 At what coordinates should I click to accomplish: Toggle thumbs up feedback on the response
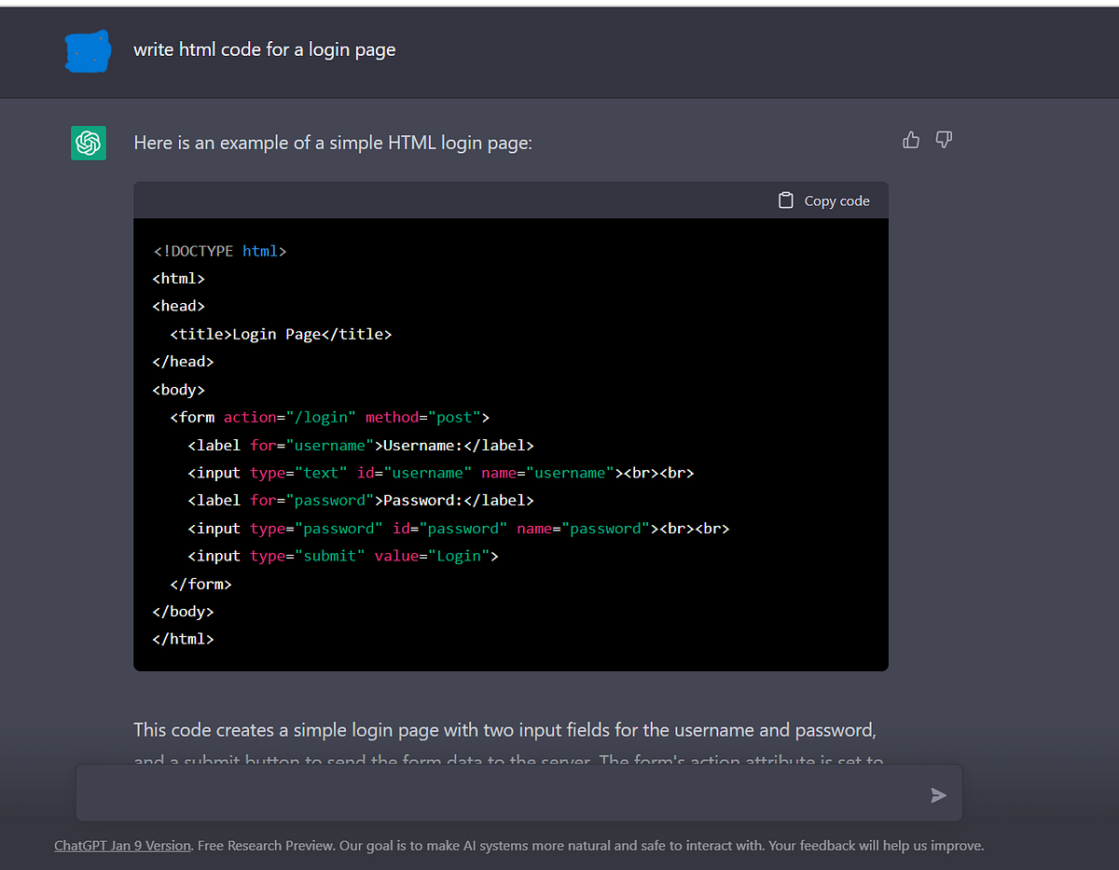coord(910,139)
